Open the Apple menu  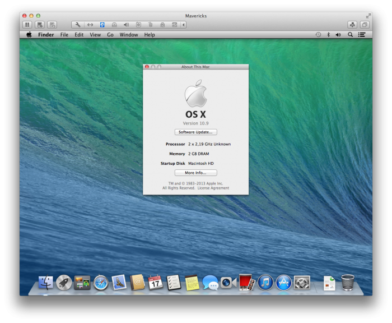point(29,35)
